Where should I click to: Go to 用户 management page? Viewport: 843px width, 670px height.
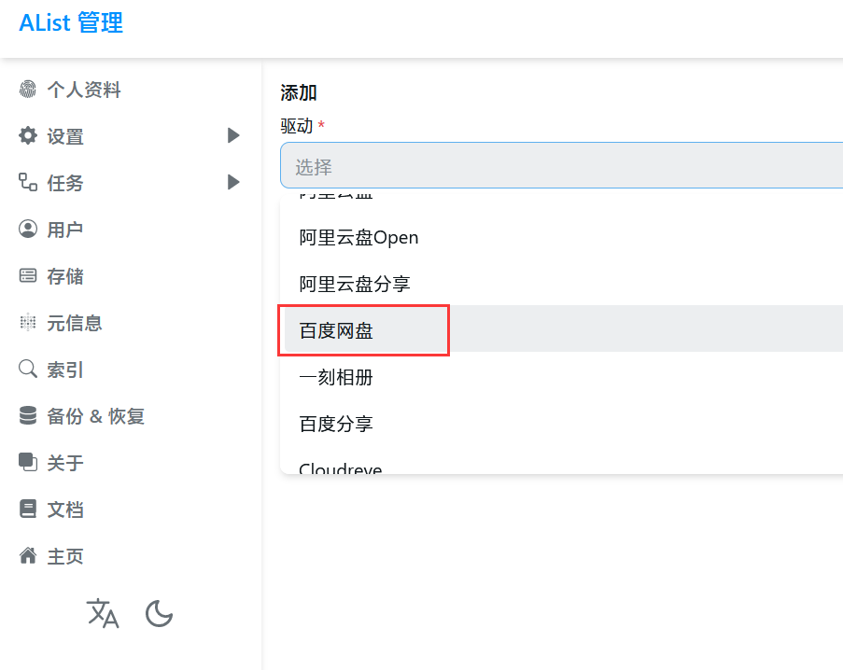tap(65, 230)
